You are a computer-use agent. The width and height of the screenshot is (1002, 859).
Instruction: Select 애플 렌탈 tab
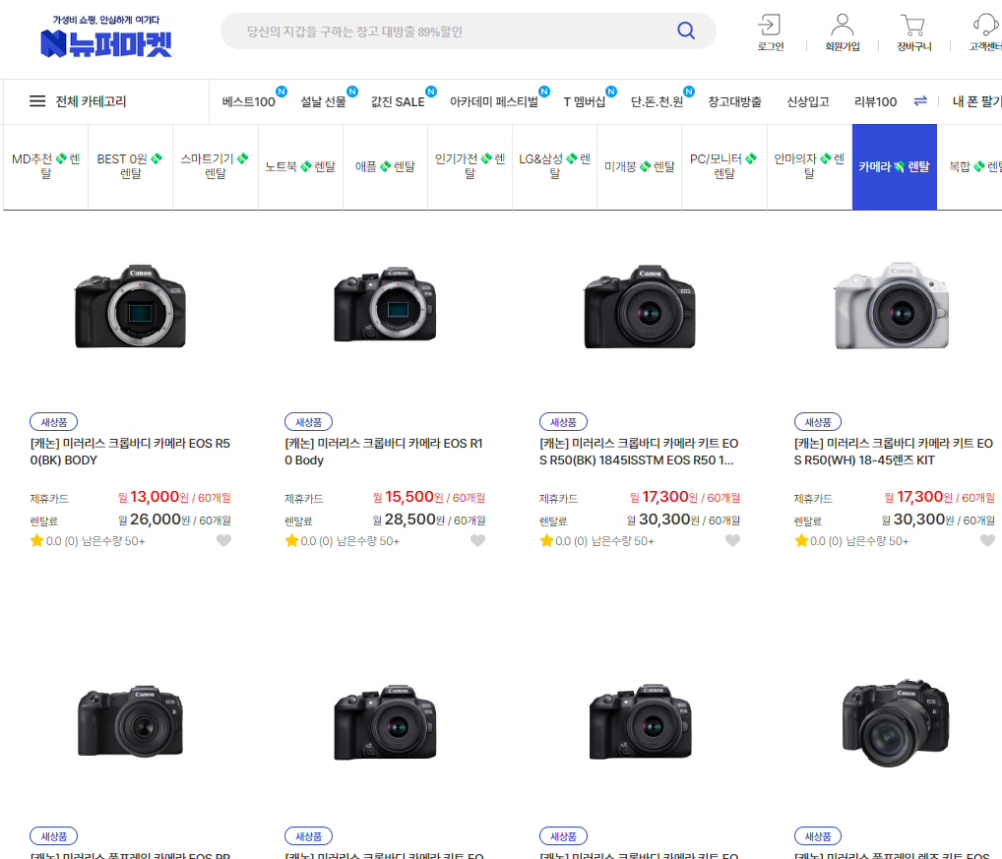[x=385, y=166]
